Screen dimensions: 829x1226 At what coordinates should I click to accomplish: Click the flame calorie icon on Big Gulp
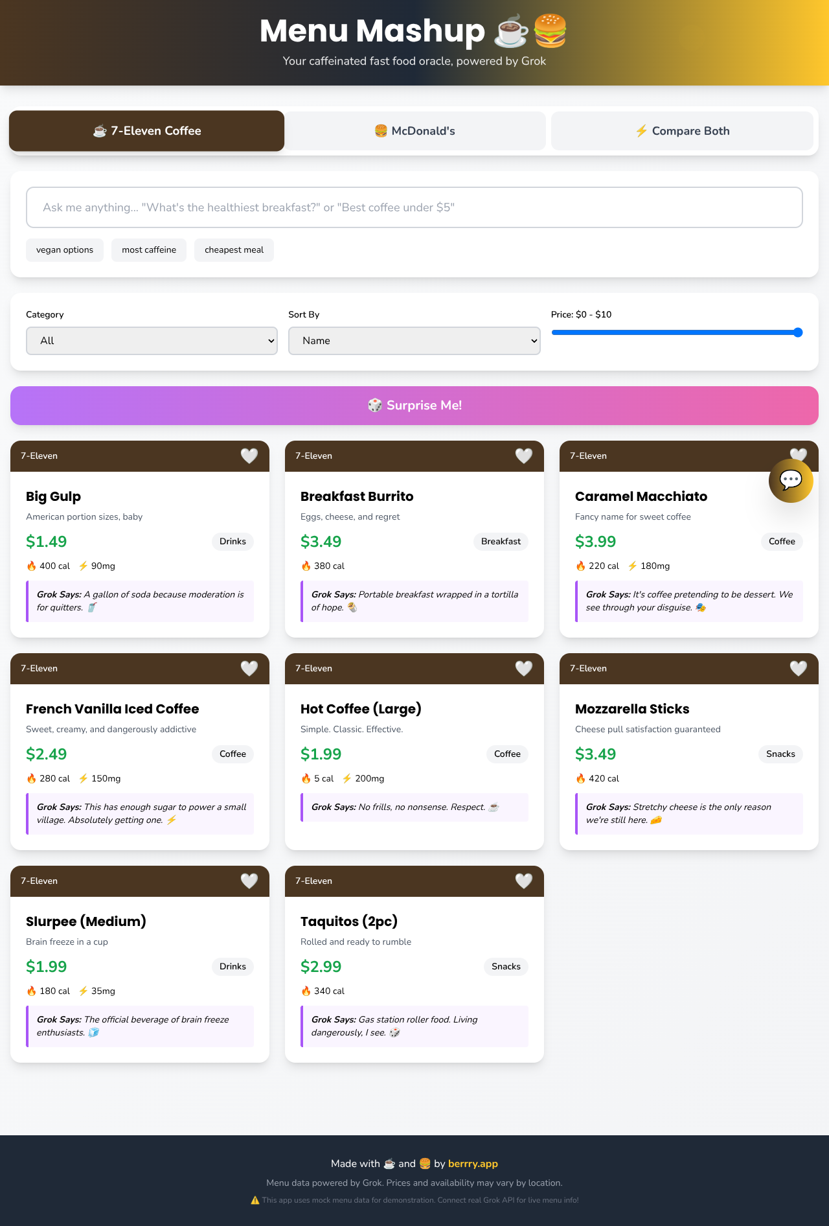(x=31, y=566)
